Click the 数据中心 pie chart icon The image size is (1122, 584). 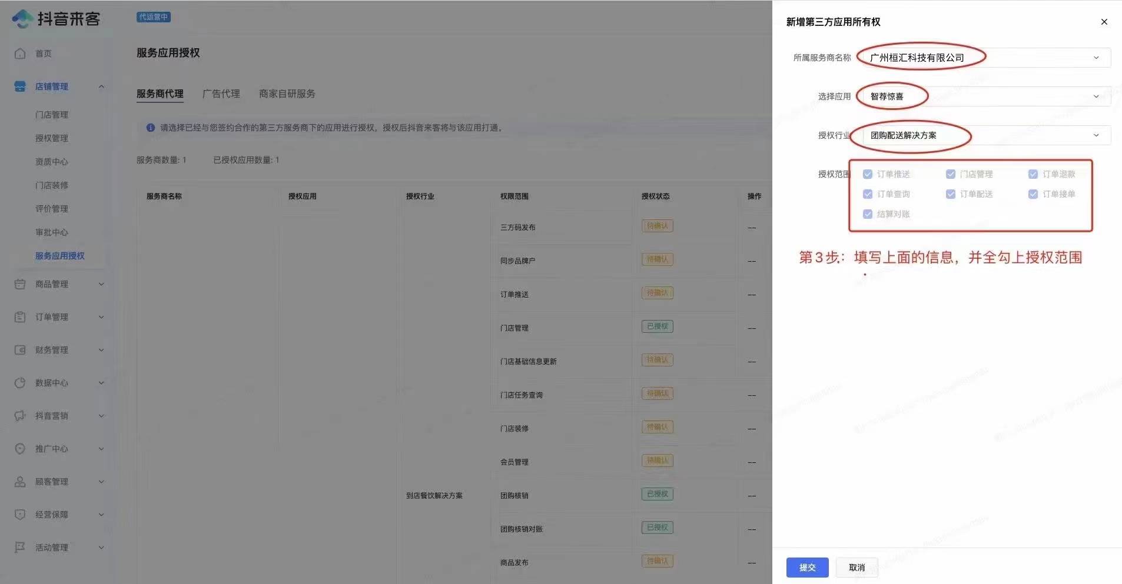20,383
